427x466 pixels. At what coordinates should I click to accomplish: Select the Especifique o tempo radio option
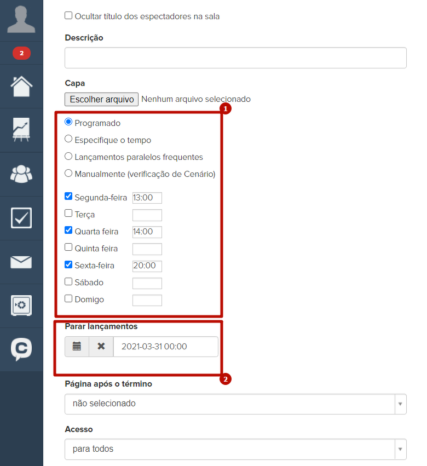[x=68, y=139]
